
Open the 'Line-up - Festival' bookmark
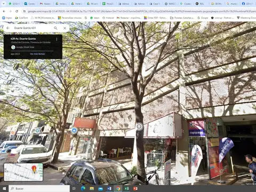tap(222, 18)
